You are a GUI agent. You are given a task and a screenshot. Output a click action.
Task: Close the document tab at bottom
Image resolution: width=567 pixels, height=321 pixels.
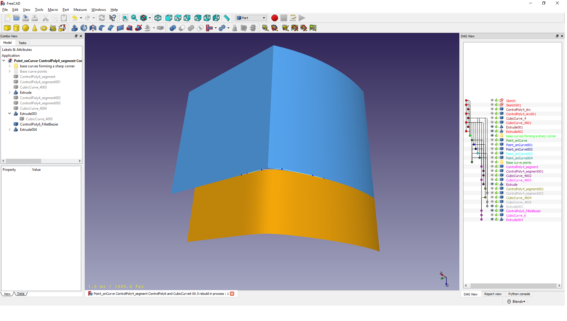point(232,294)
